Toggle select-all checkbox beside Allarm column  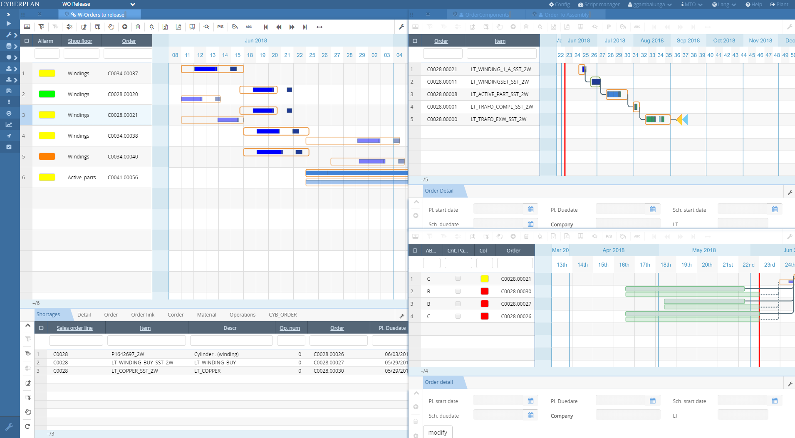click(27, 41)
